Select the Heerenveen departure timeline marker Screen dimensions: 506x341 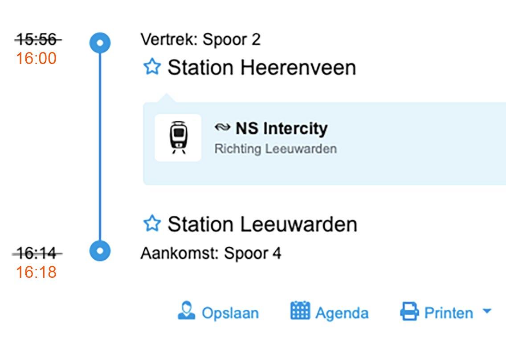[100, 43]
